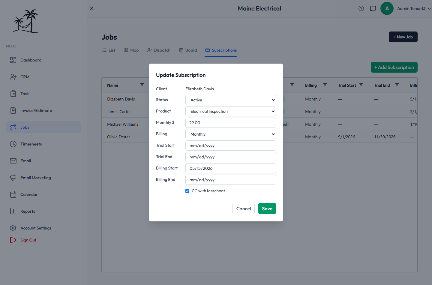Open the help question mark icon
The width and height of the screenshot is (432, 285).
coord(361,8)
